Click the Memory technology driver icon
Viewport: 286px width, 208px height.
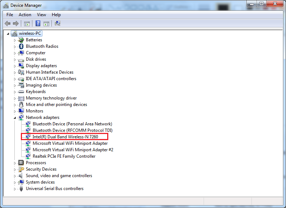tap(21, 98)
